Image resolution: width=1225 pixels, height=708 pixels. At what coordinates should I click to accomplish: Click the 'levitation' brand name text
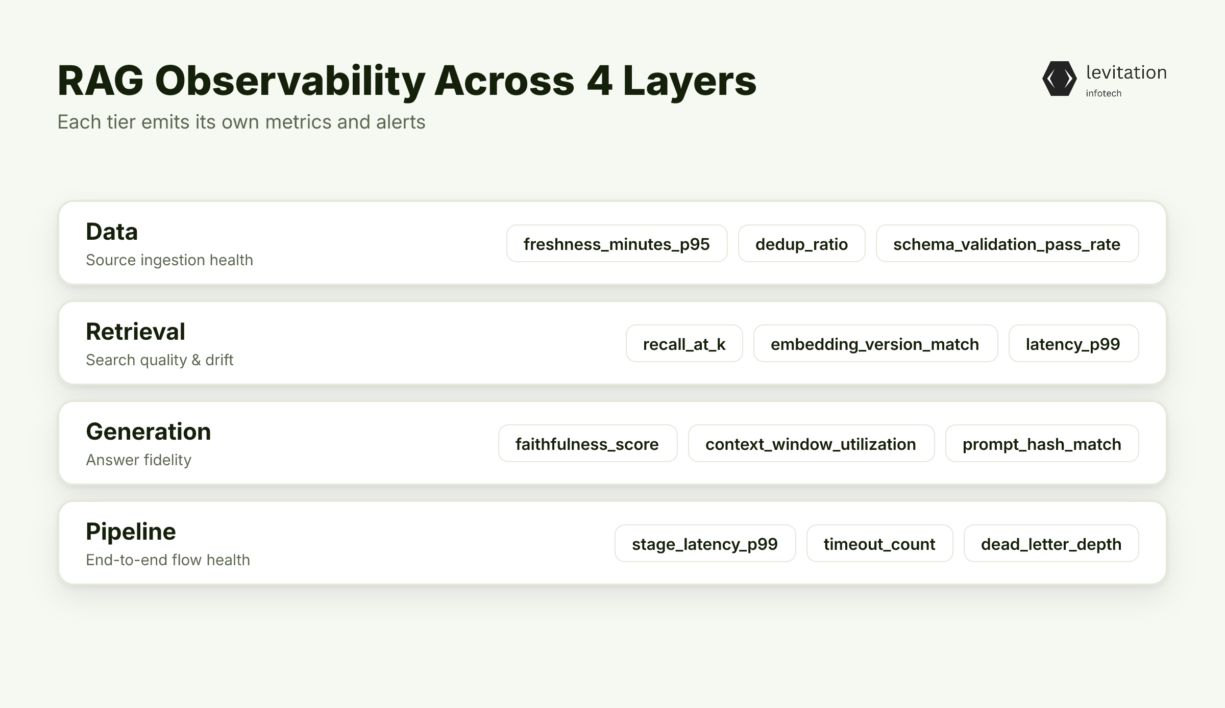1126,72
